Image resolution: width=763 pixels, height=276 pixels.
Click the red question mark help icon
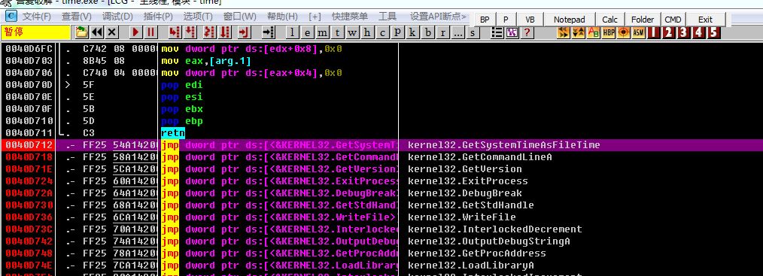click(527, 32)
